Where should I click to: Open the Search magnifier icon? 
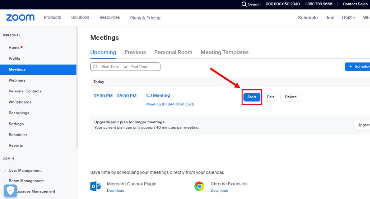(244, 4)
